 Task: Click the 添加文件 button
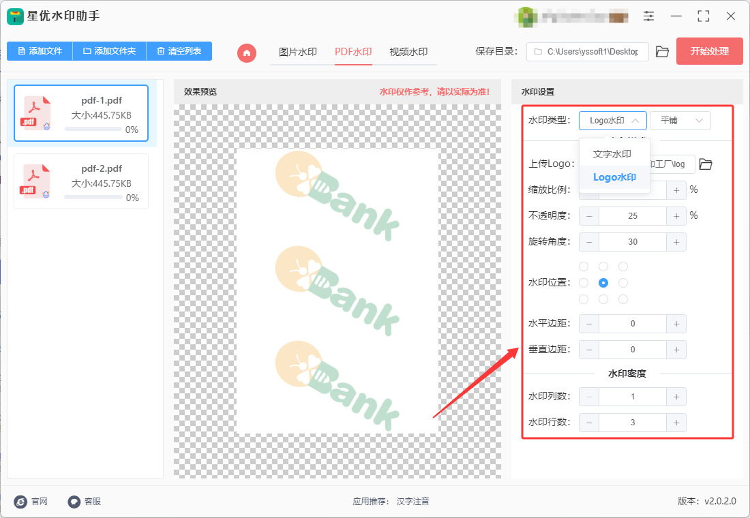[40, 50]
